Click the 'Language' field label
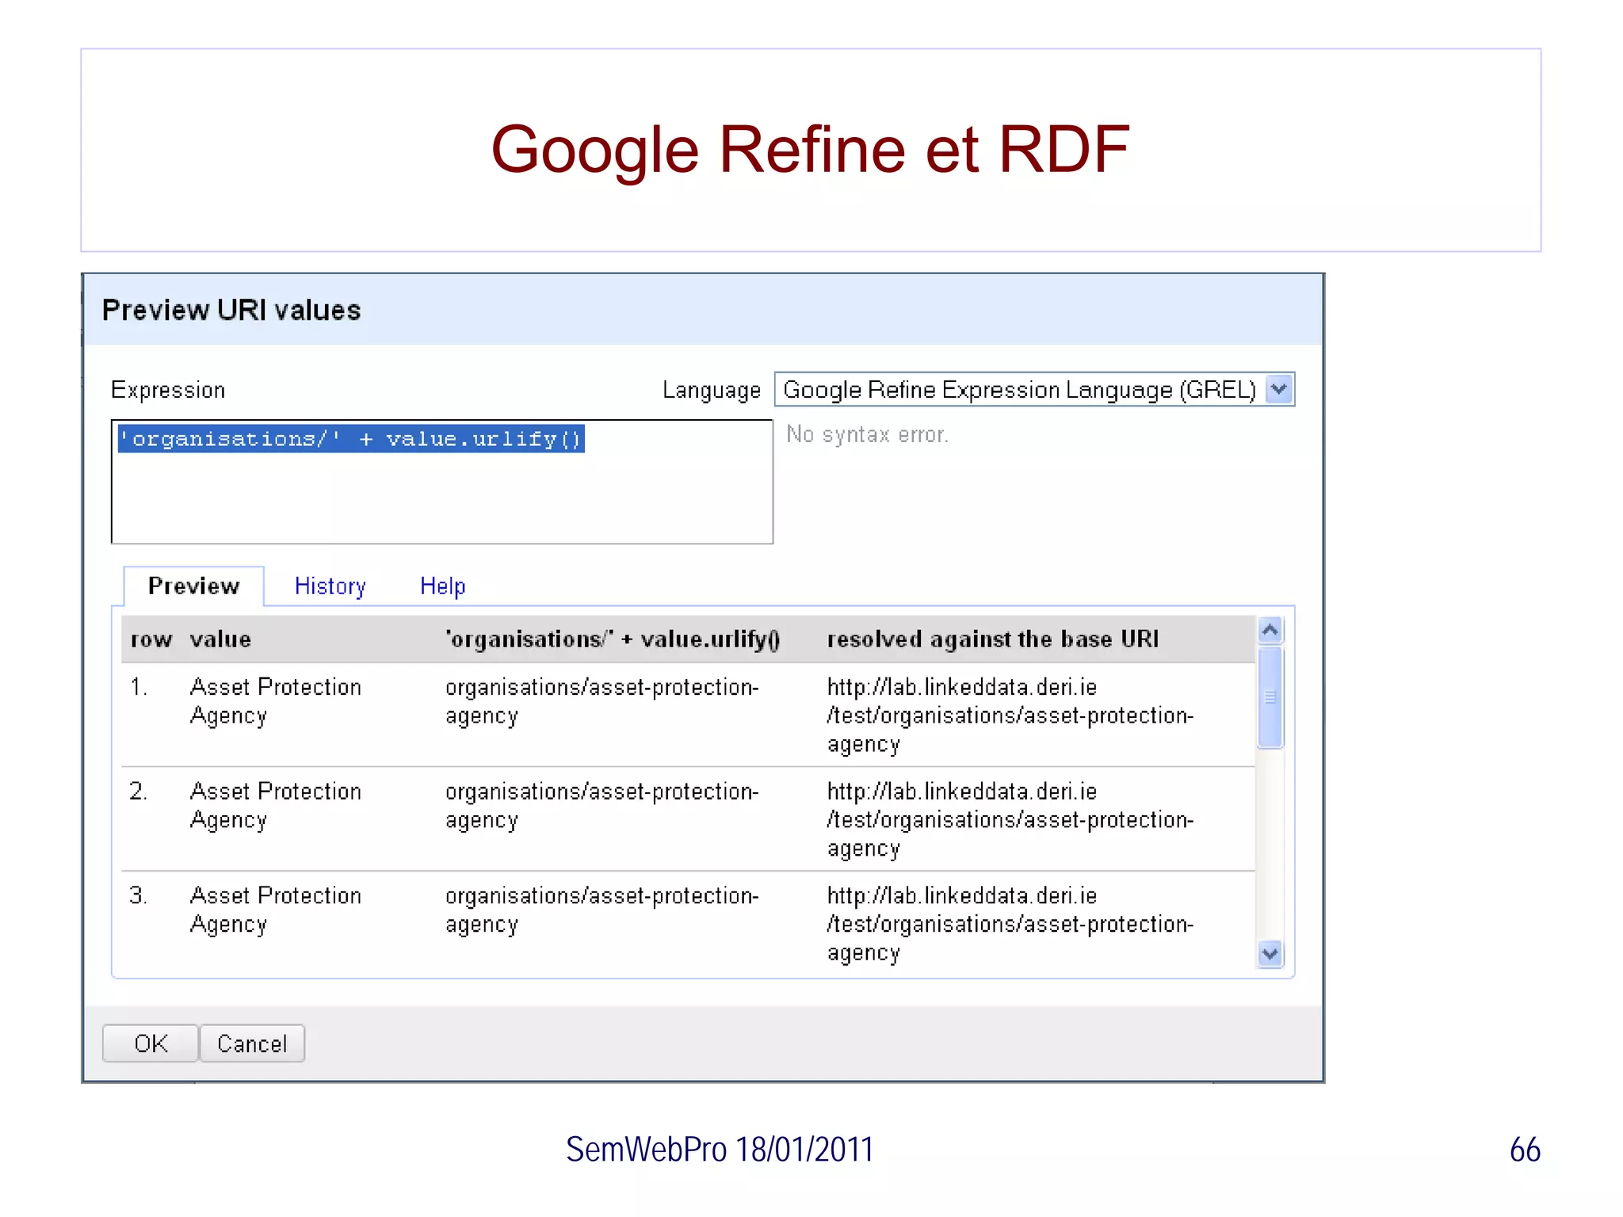 (x=712, y=390)
